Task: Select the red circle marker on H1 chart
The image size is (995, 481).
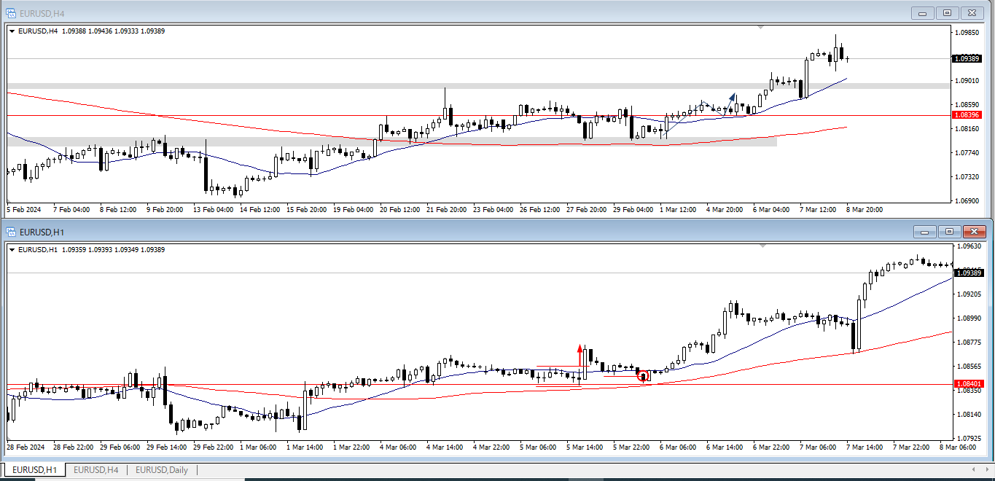Action: click(x=643, y=376)
